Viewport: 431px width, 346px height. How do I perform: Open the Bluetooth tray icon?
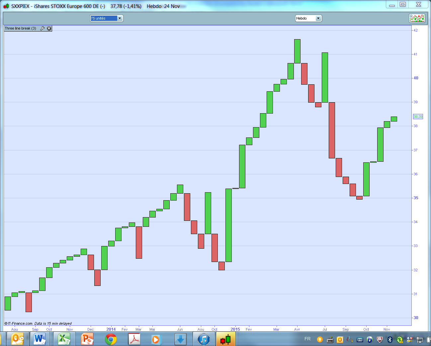(390, 339)
